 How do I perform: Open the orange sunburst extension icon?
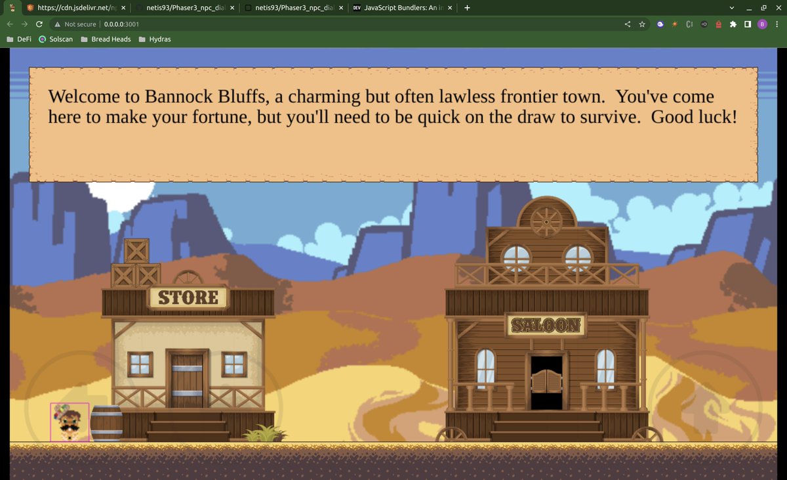(675, 24)
